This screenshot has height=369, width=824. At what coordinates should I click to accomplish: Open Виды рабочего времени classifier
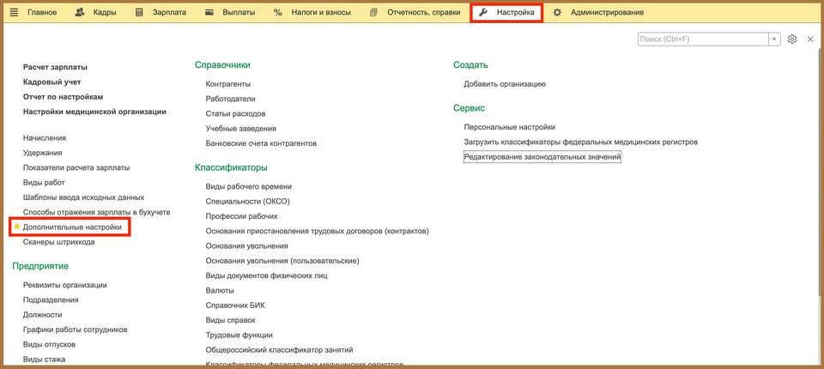(x=249, y=186)
